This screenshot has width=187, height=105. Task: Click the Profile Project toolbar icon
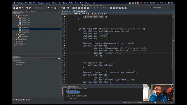tap(68, 8)
